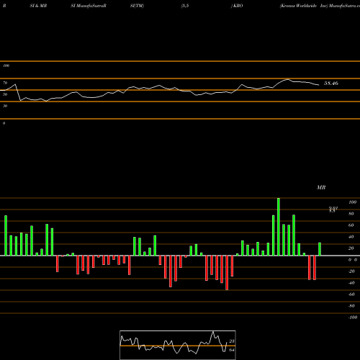Click the RSI line's end point beside 58.46
Viewport: 360px width, 360px height.
click(319, 85)
